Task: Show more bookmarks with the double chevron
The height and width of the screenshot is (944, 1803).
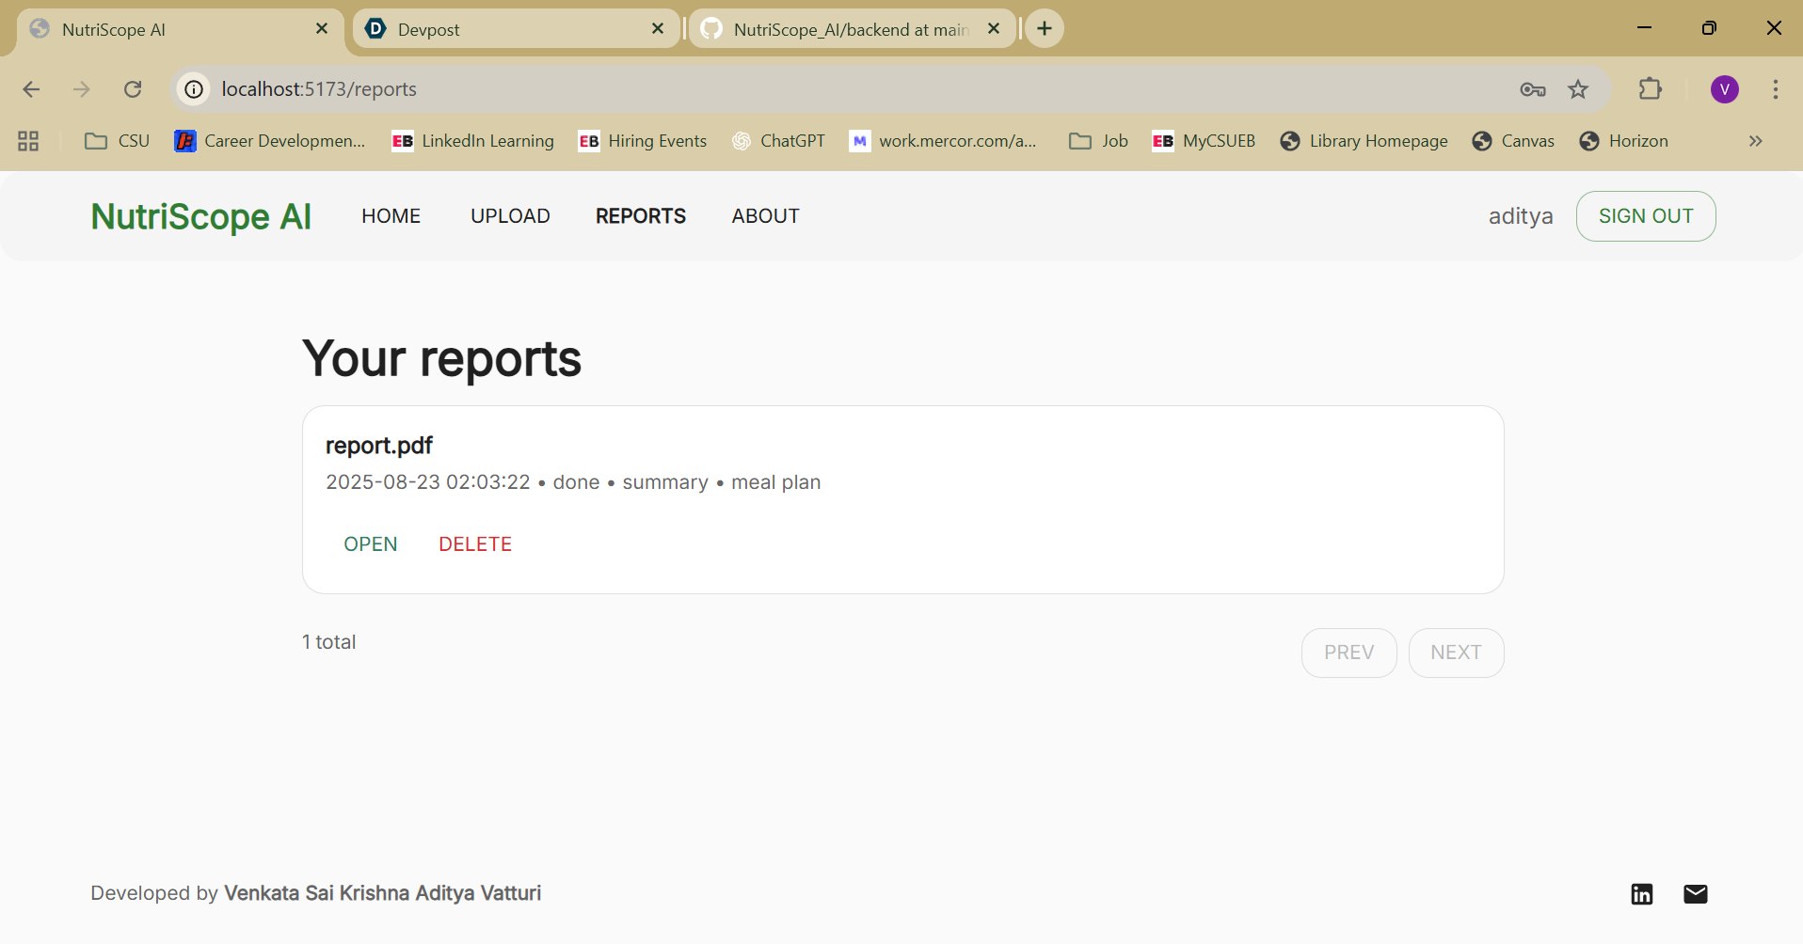Action: (1756, 141)
